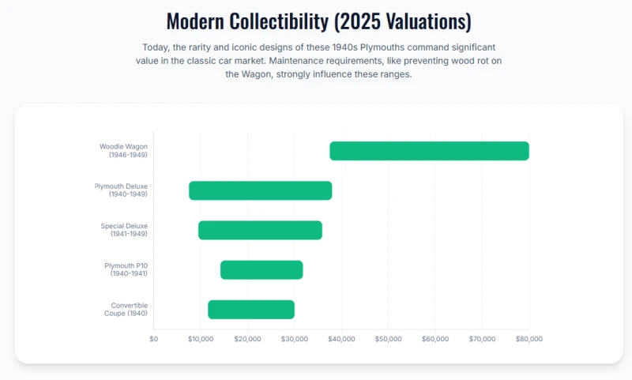
Task: Select the Special Deluxe (1941-1949) label
Action: (124, 230)
